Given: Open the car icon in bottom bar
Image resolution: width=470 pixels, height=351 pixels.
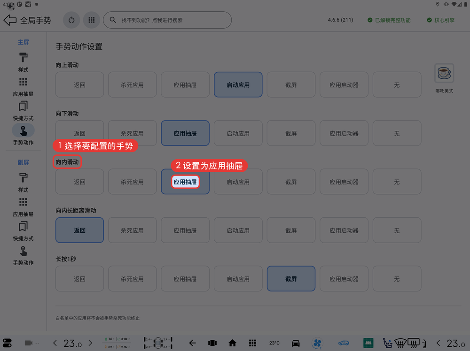Looking at the screenshot, I should (296, 343).
